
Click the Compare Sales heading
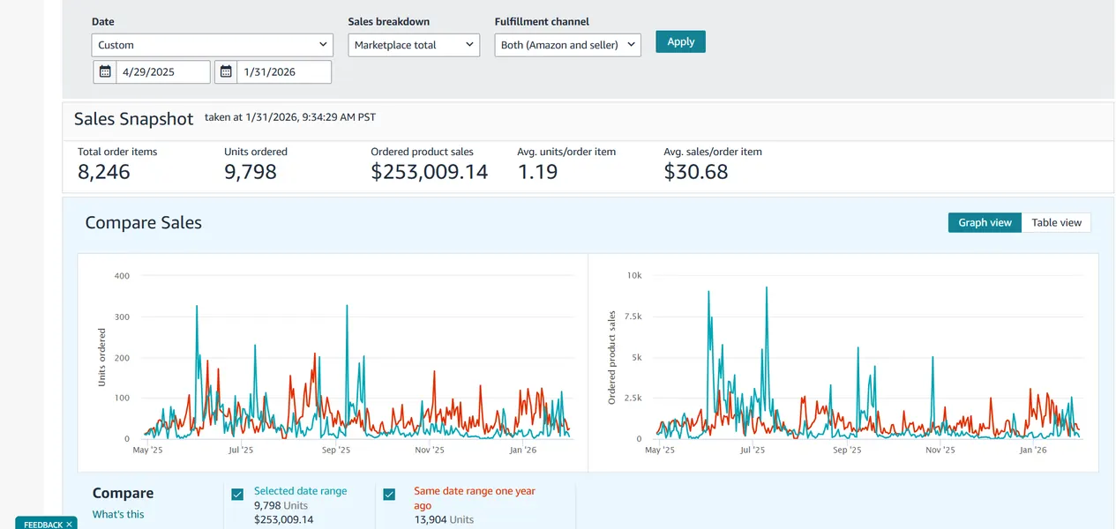click(144, 223)
